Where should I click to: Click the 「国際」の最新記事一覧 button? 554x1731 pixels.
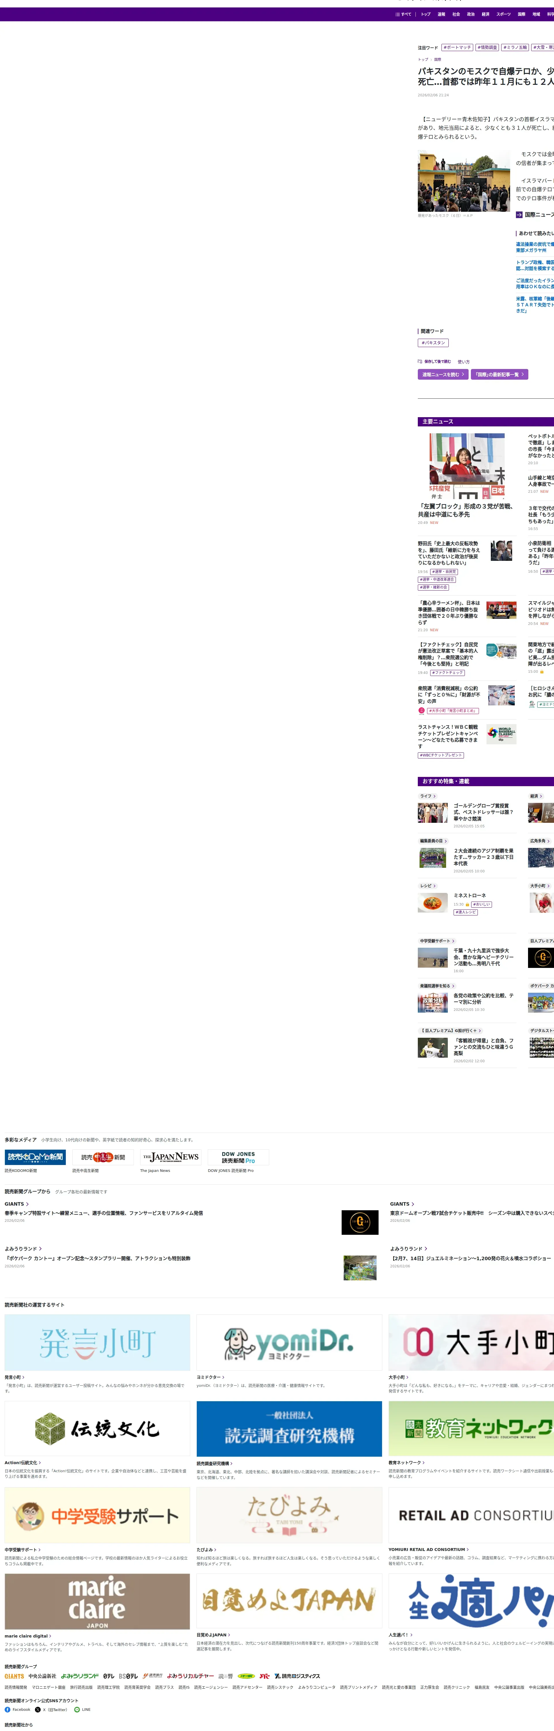[499, 374]
